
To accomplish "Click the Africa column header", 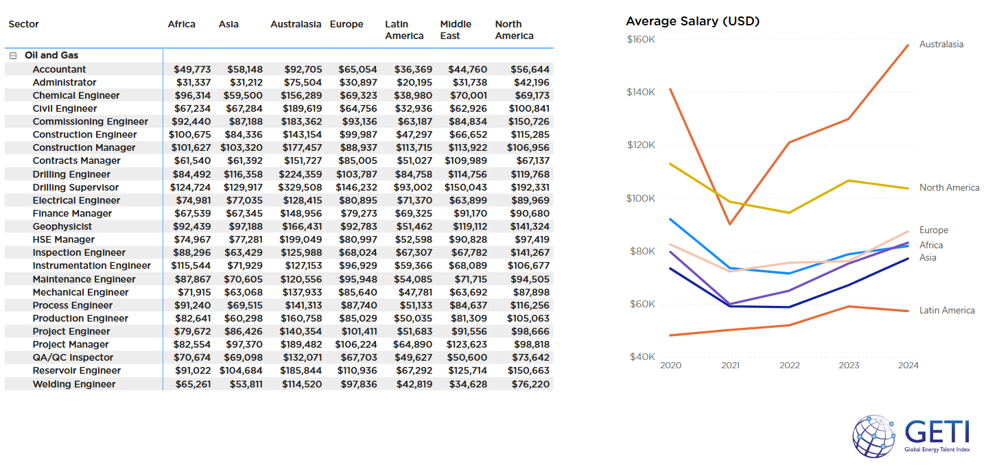I will tap(181, 23).
